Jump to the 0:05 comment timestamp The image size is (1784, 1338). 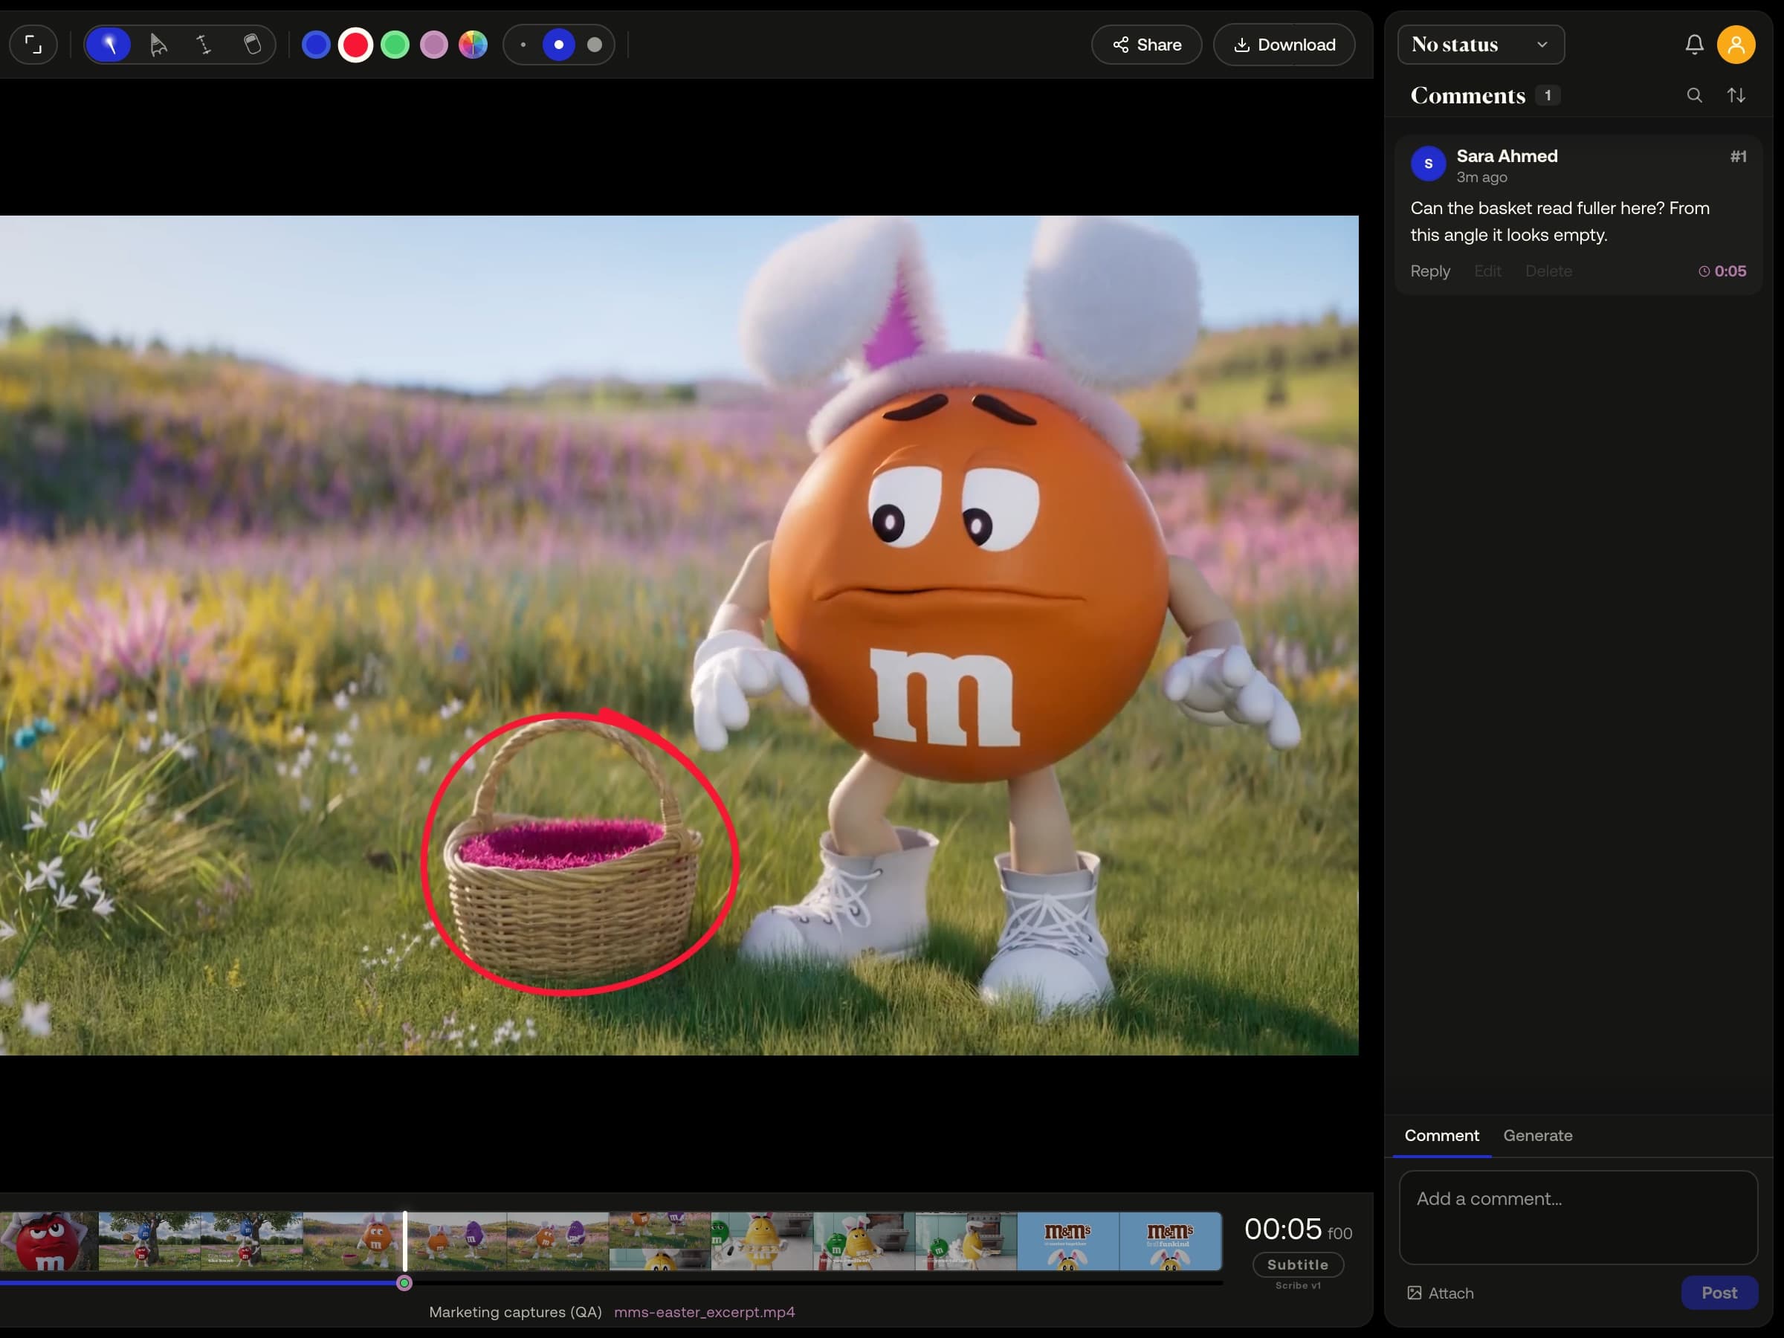point(1722,271)
